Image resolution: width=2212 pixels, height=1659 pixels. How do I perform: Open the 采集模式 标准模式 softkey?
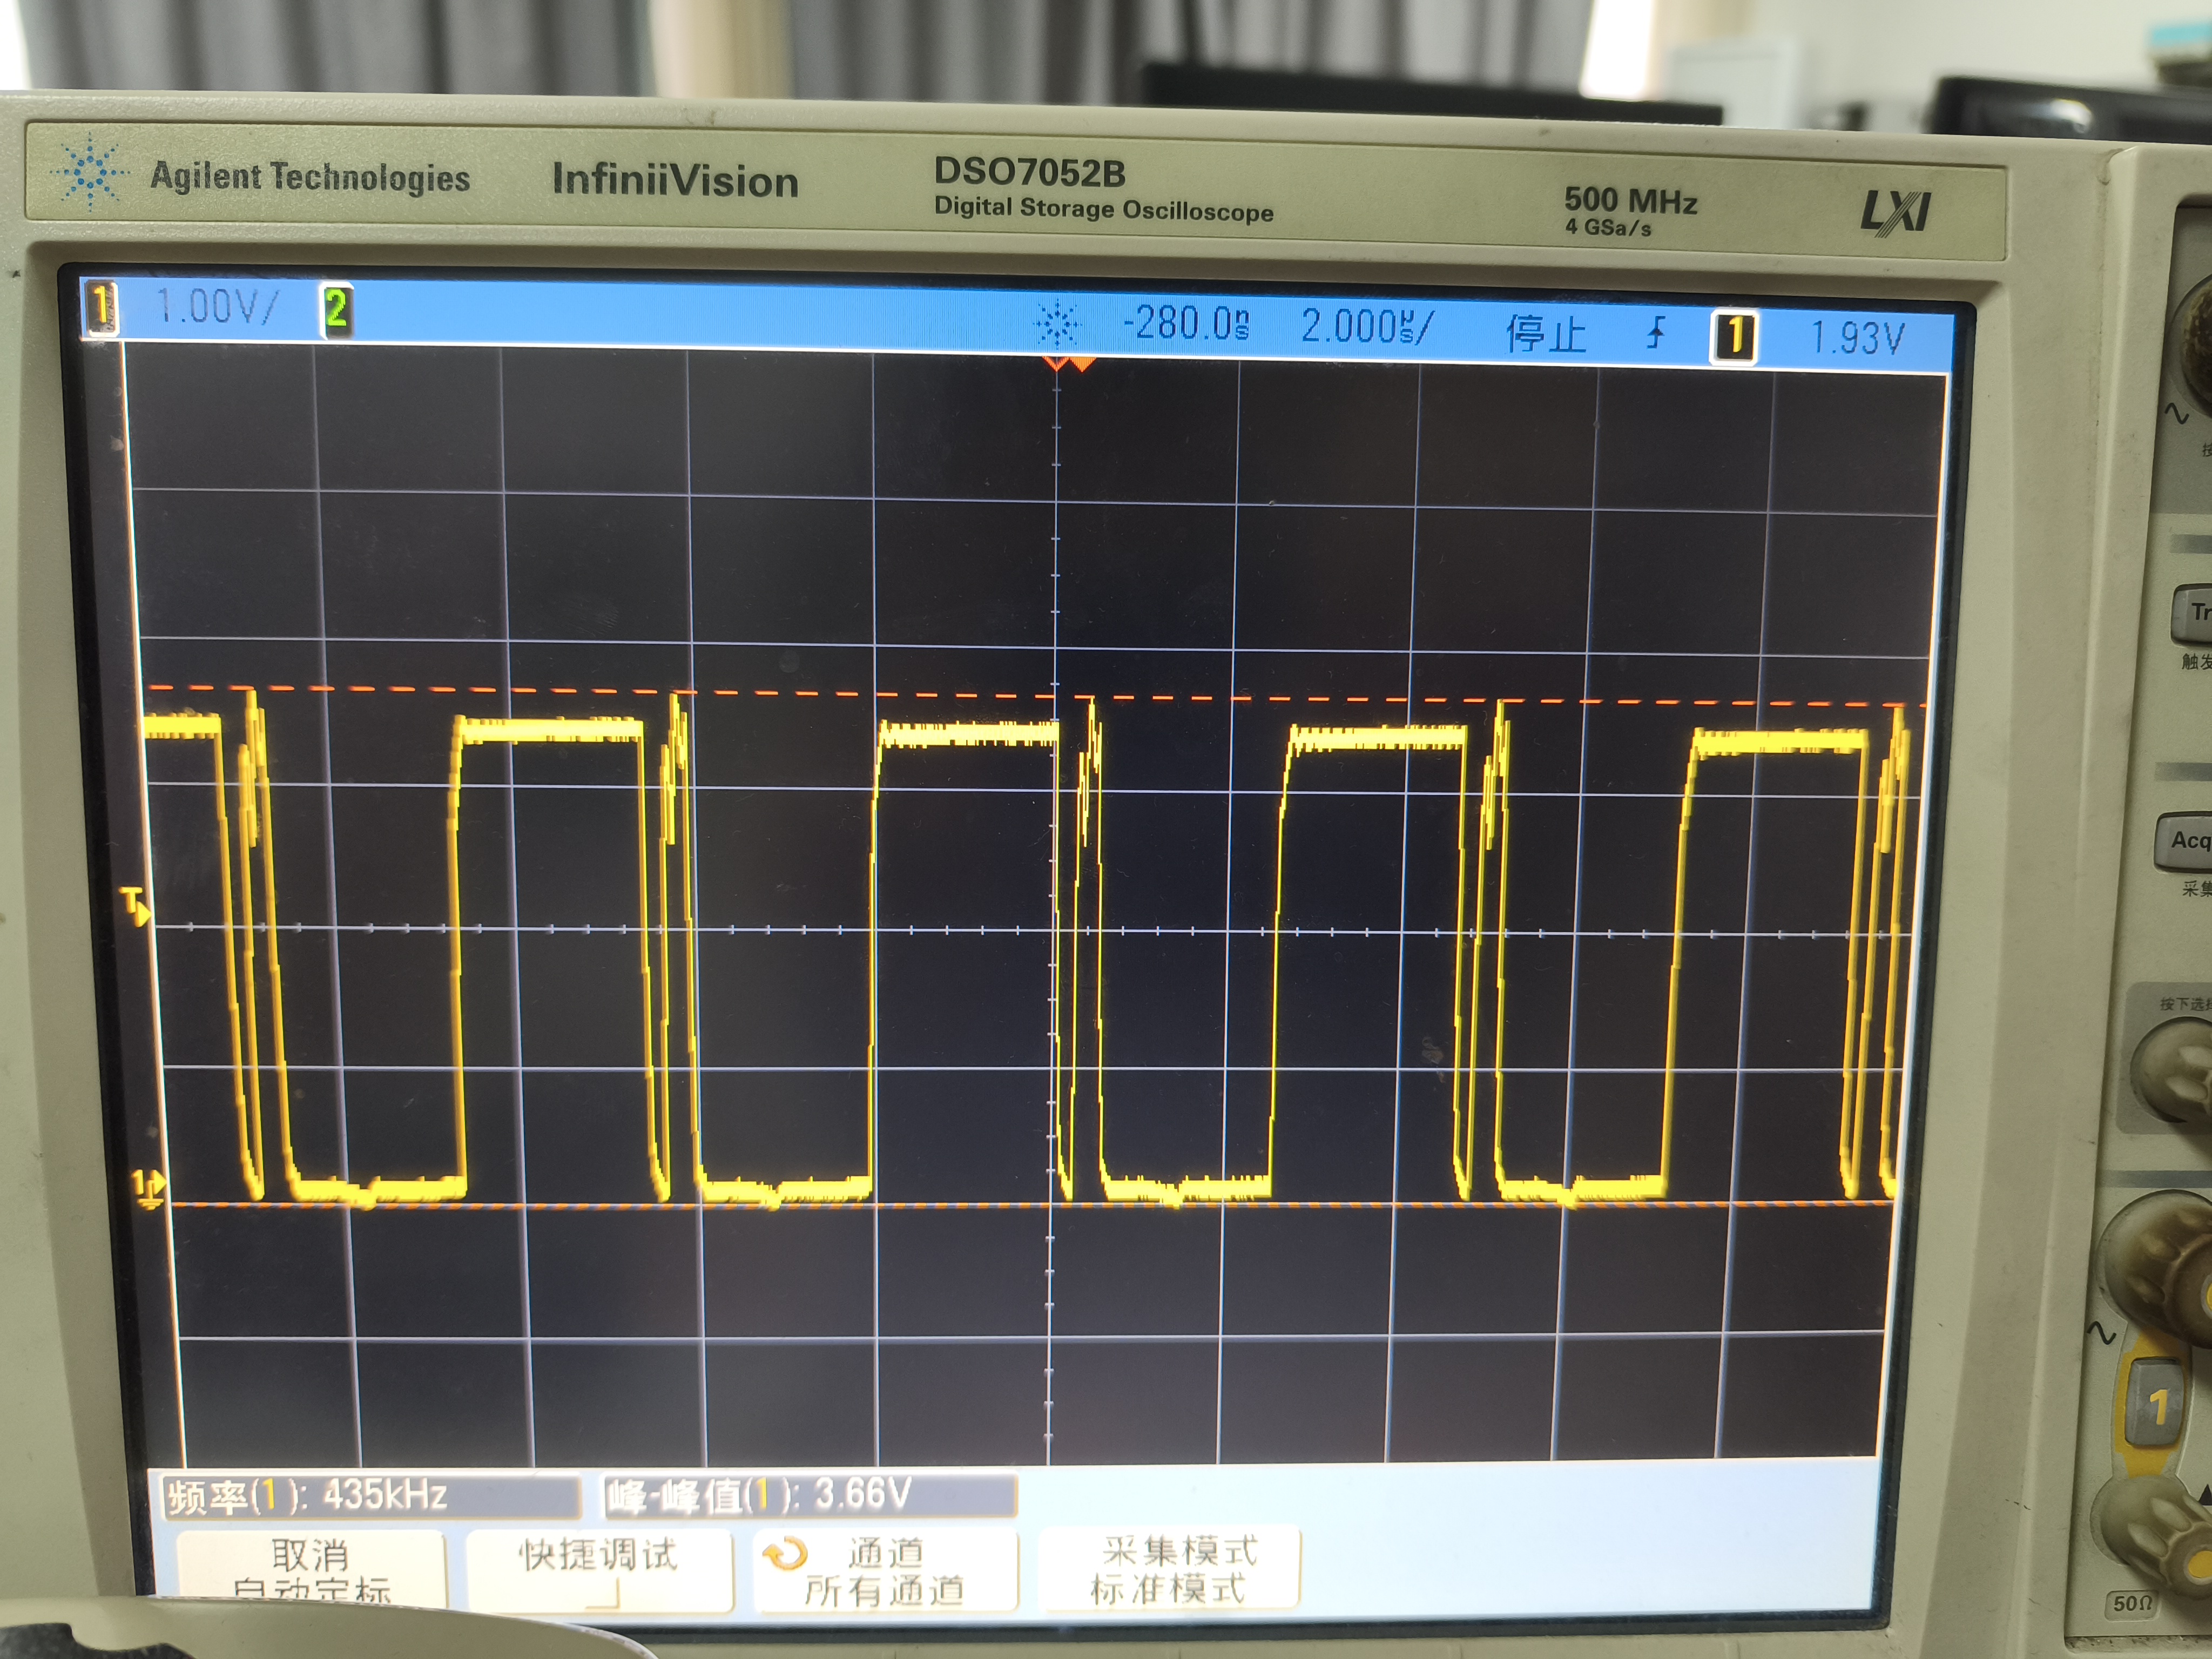click(1170, 1569)
